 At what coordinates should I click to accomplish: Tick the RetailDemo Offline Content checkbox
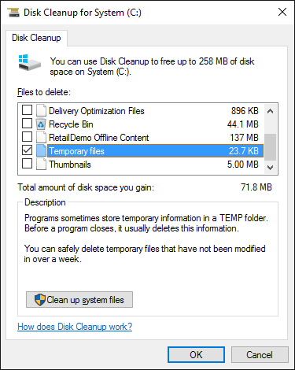coord(27,137)
